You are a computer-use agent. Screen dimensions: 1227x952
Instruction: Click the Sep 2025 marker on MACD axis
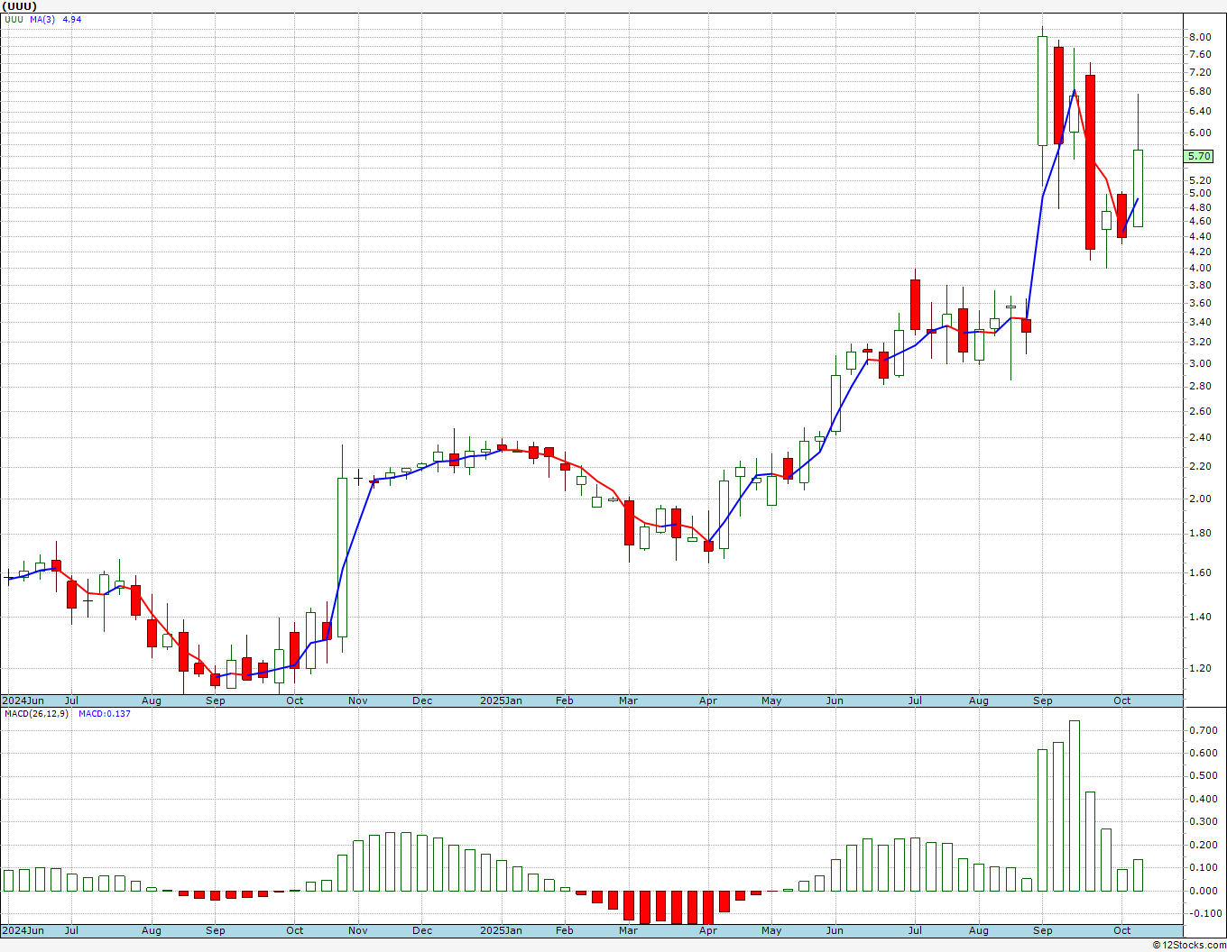coord(1043,930)
